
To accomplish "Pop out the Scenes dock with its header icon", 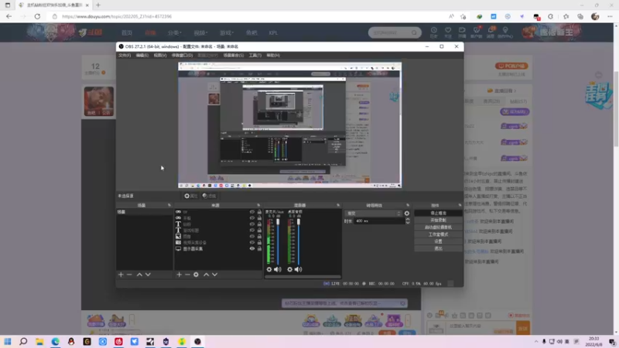I will pos(169,205).
